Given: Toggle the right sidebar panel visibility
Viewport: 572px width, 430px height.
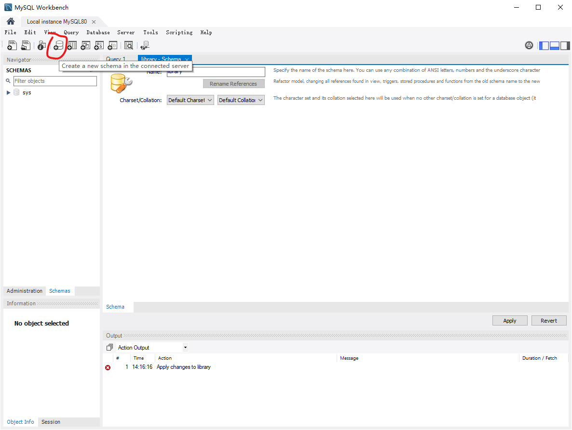Looking at the screenshot, I should click(565, 46).
